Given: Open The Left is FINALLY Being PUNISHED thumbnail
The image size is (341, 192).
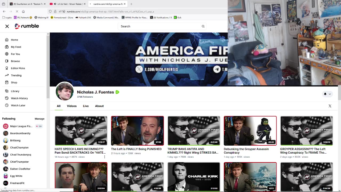Looking at the screenshot, I should pos(137,131).
